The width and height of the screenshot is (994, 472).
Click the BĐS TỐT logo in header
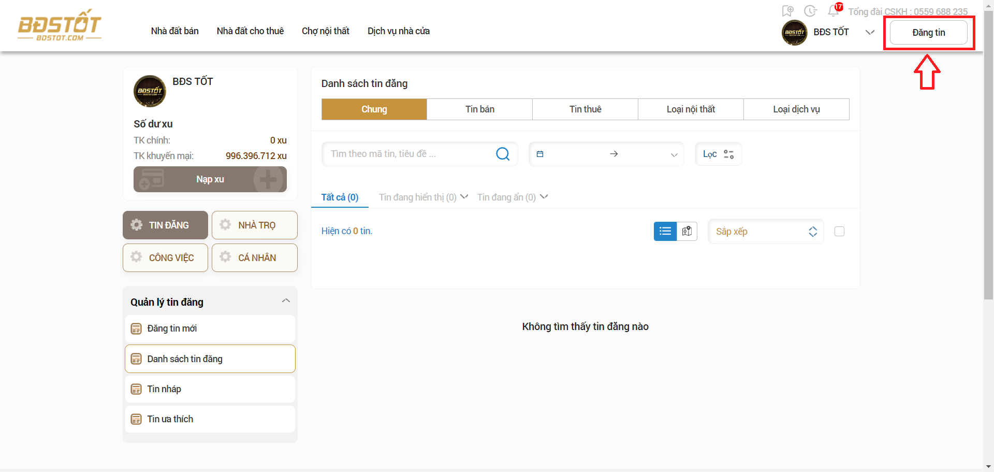(60, 25)
